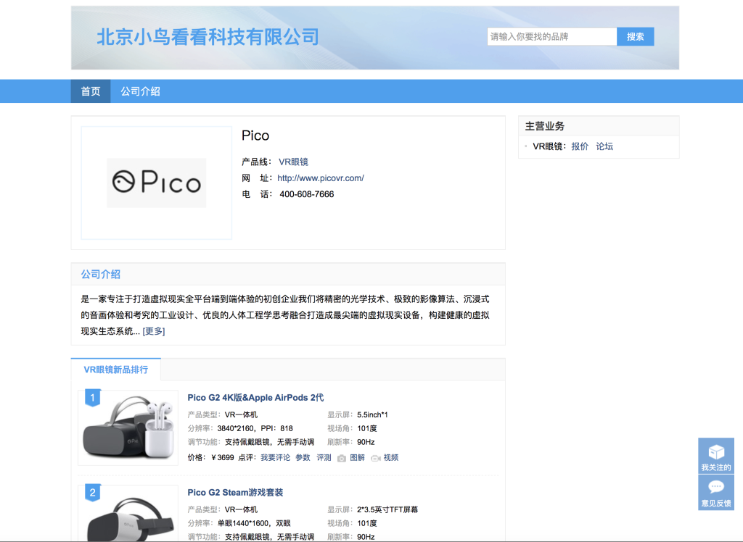Expand company intro via [更多] link

coord(154,331)
